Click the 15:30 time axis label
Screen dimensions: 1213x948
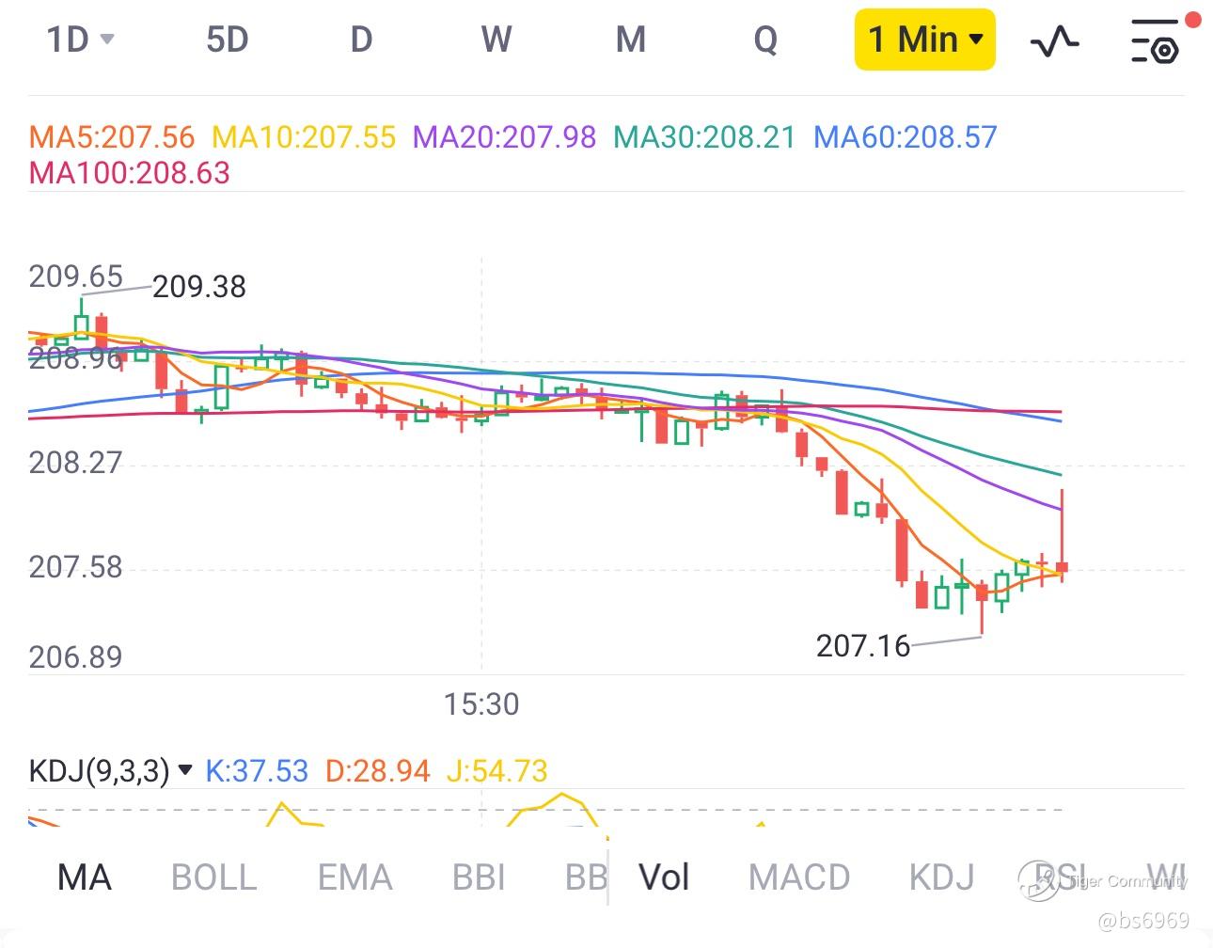[481, 704]
